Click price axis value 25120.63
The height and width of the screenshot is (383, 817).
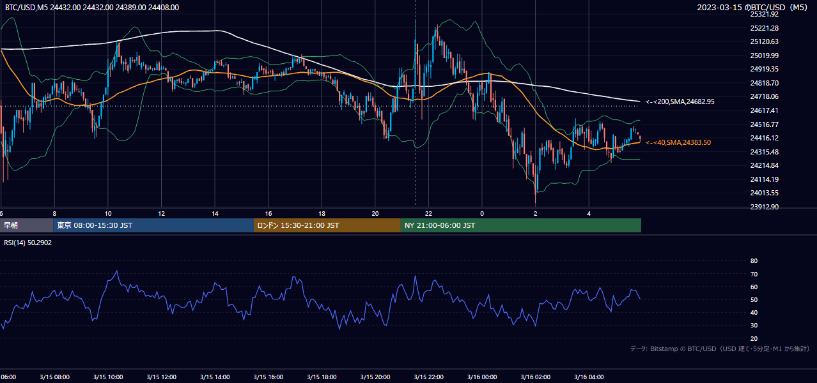(x=764, y=41)
